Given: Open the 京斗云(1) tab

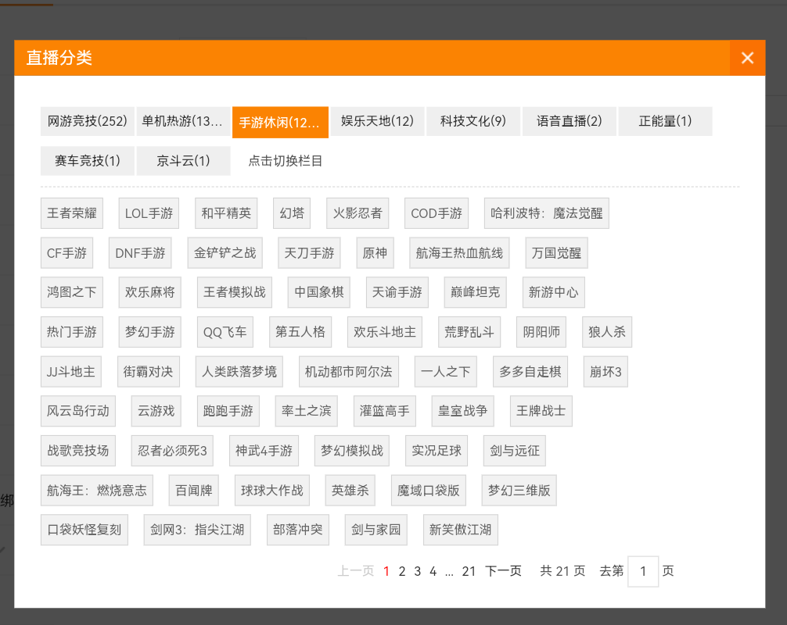Looking at the screenshot, I should coord(183,161).
